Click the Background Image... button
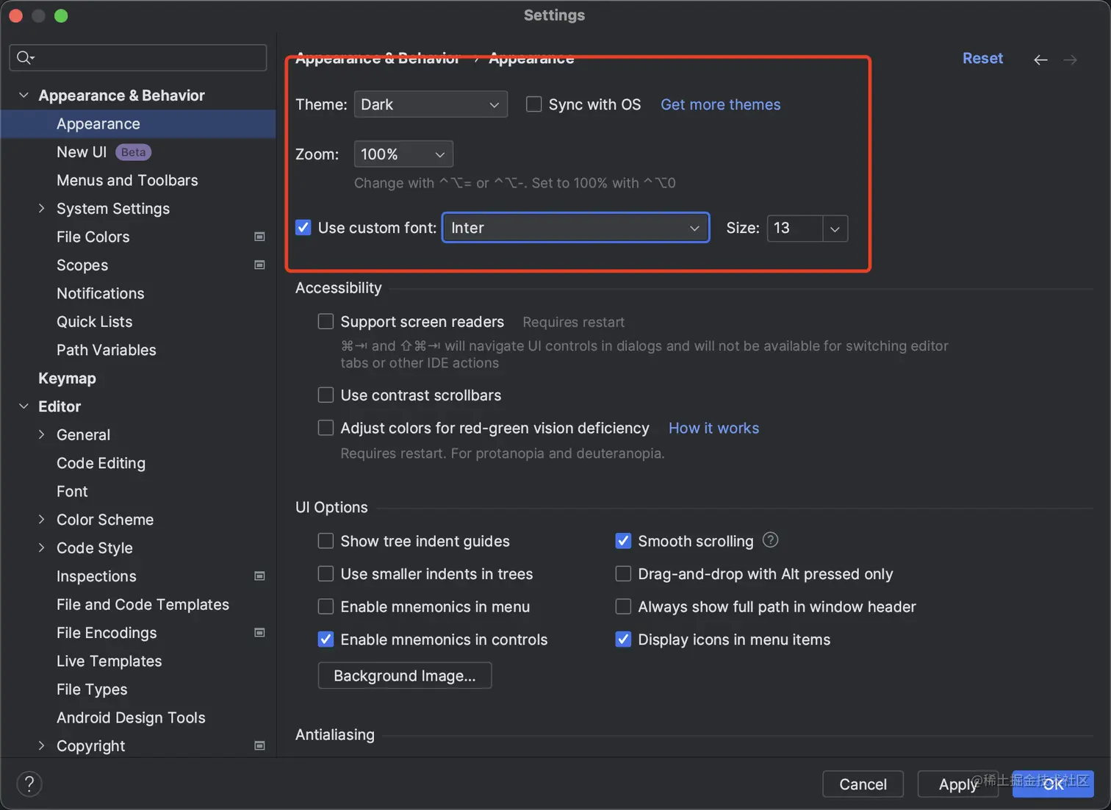The image size is (1111, 810). tap(405, 675)
